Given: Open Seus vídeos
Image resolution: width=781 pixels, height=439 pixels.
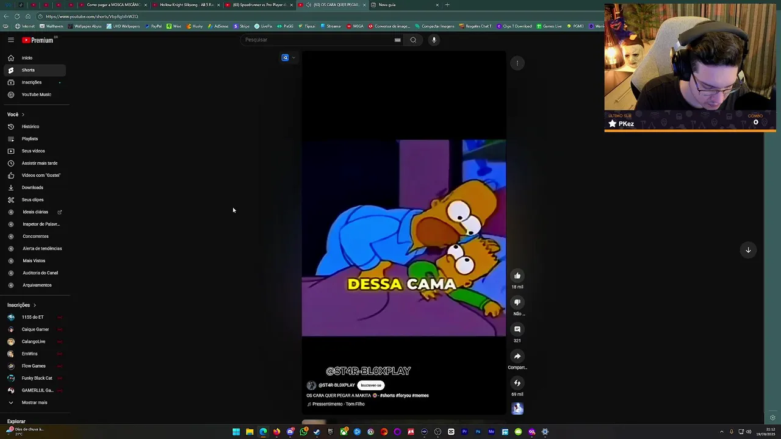Looking at the screenshot, I should [x=35, y=151].
